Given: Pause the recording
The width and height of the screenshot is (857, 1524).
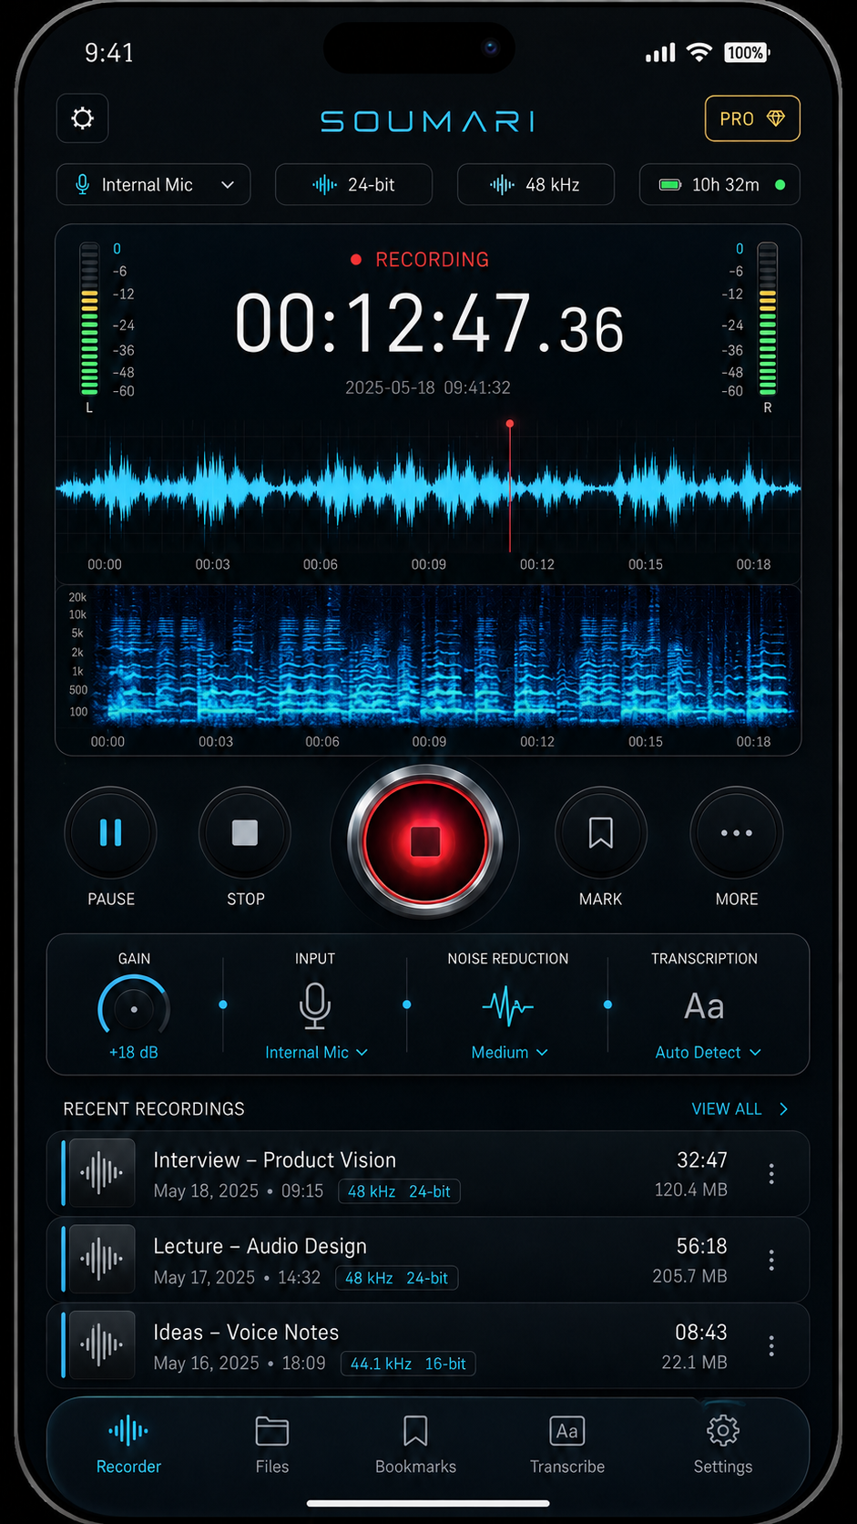Looking at the screenshot, I should 111,833.
